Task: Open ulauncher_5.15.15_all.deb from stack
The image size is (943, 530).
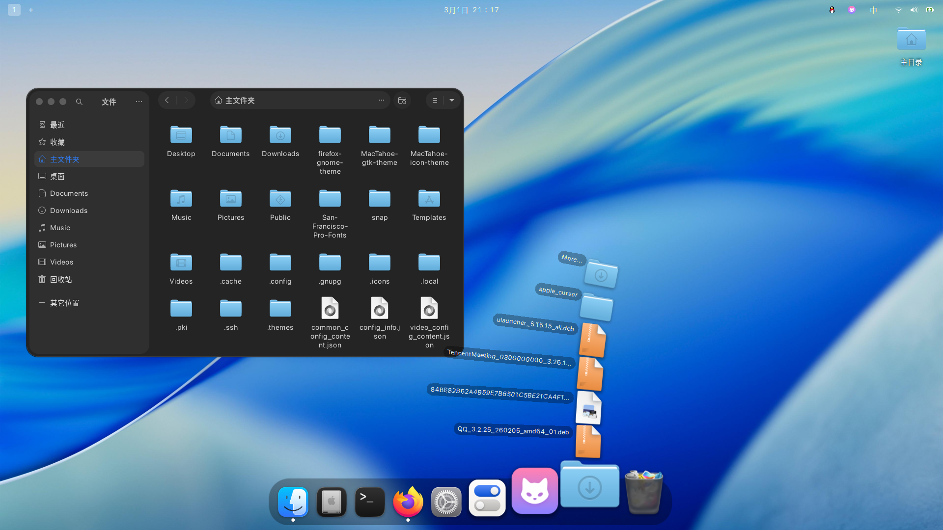Action: 535,324
